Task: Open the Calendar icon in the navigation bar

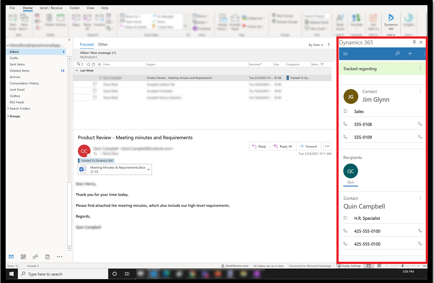Action: coord(23,257)
